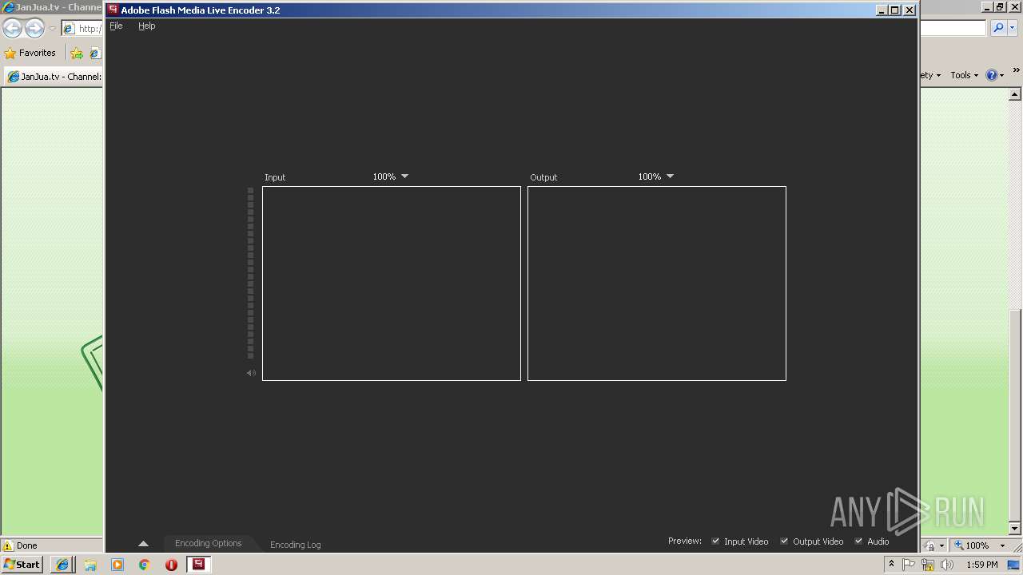The image size is (1023, 575).
Task: Click the Input video preview pane
Action: click(x=392, y=284)
